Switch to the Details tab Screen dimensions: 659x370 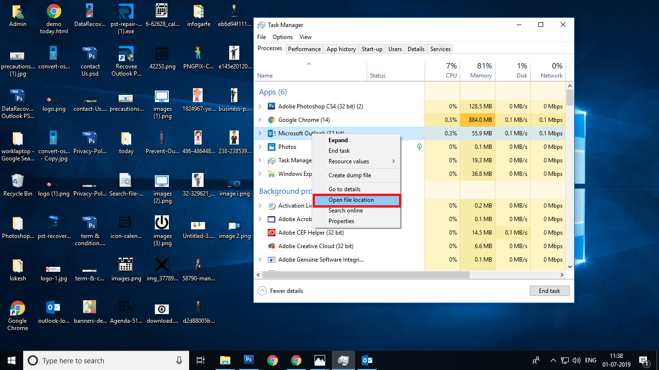tap(416, 49)
